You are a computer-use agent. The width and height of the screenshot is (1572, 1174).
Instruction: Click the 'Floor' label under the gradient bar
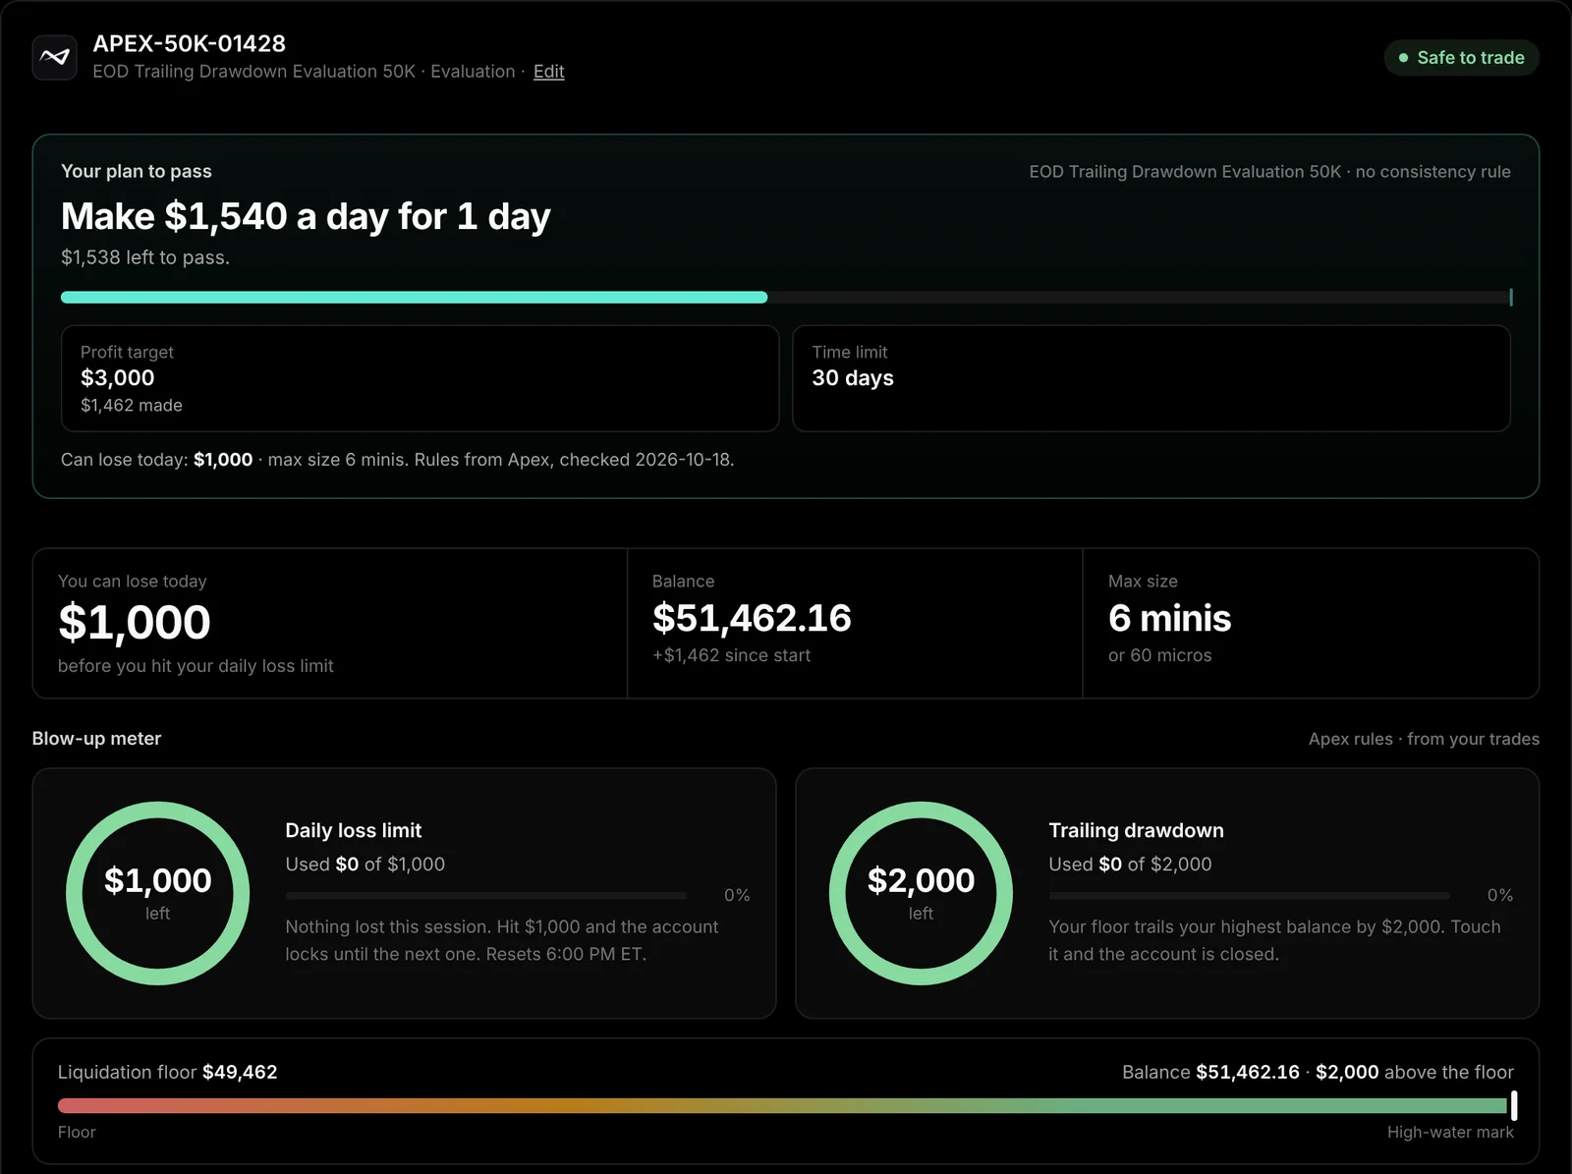pos(77,1132)
